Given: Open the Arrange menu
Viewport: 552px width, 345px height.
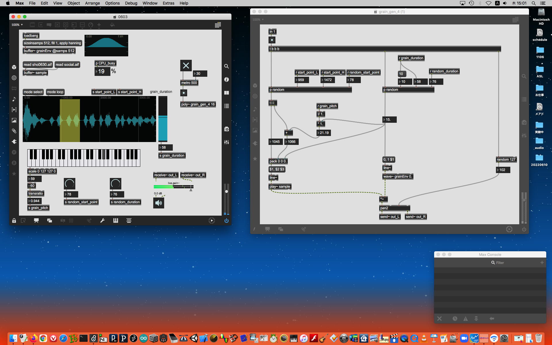Looking at the screenshot, I should point(92,3).
